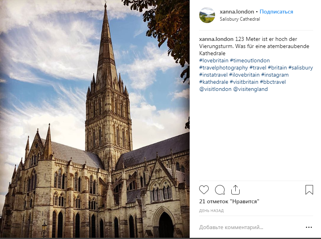This screenshot has width=321, height=239.
Task: Open the #travelphotography hashtag
Action: 223,67
